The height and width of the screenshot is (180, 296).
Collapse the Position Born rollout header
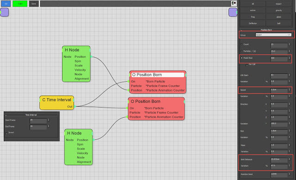pos(266,30)
